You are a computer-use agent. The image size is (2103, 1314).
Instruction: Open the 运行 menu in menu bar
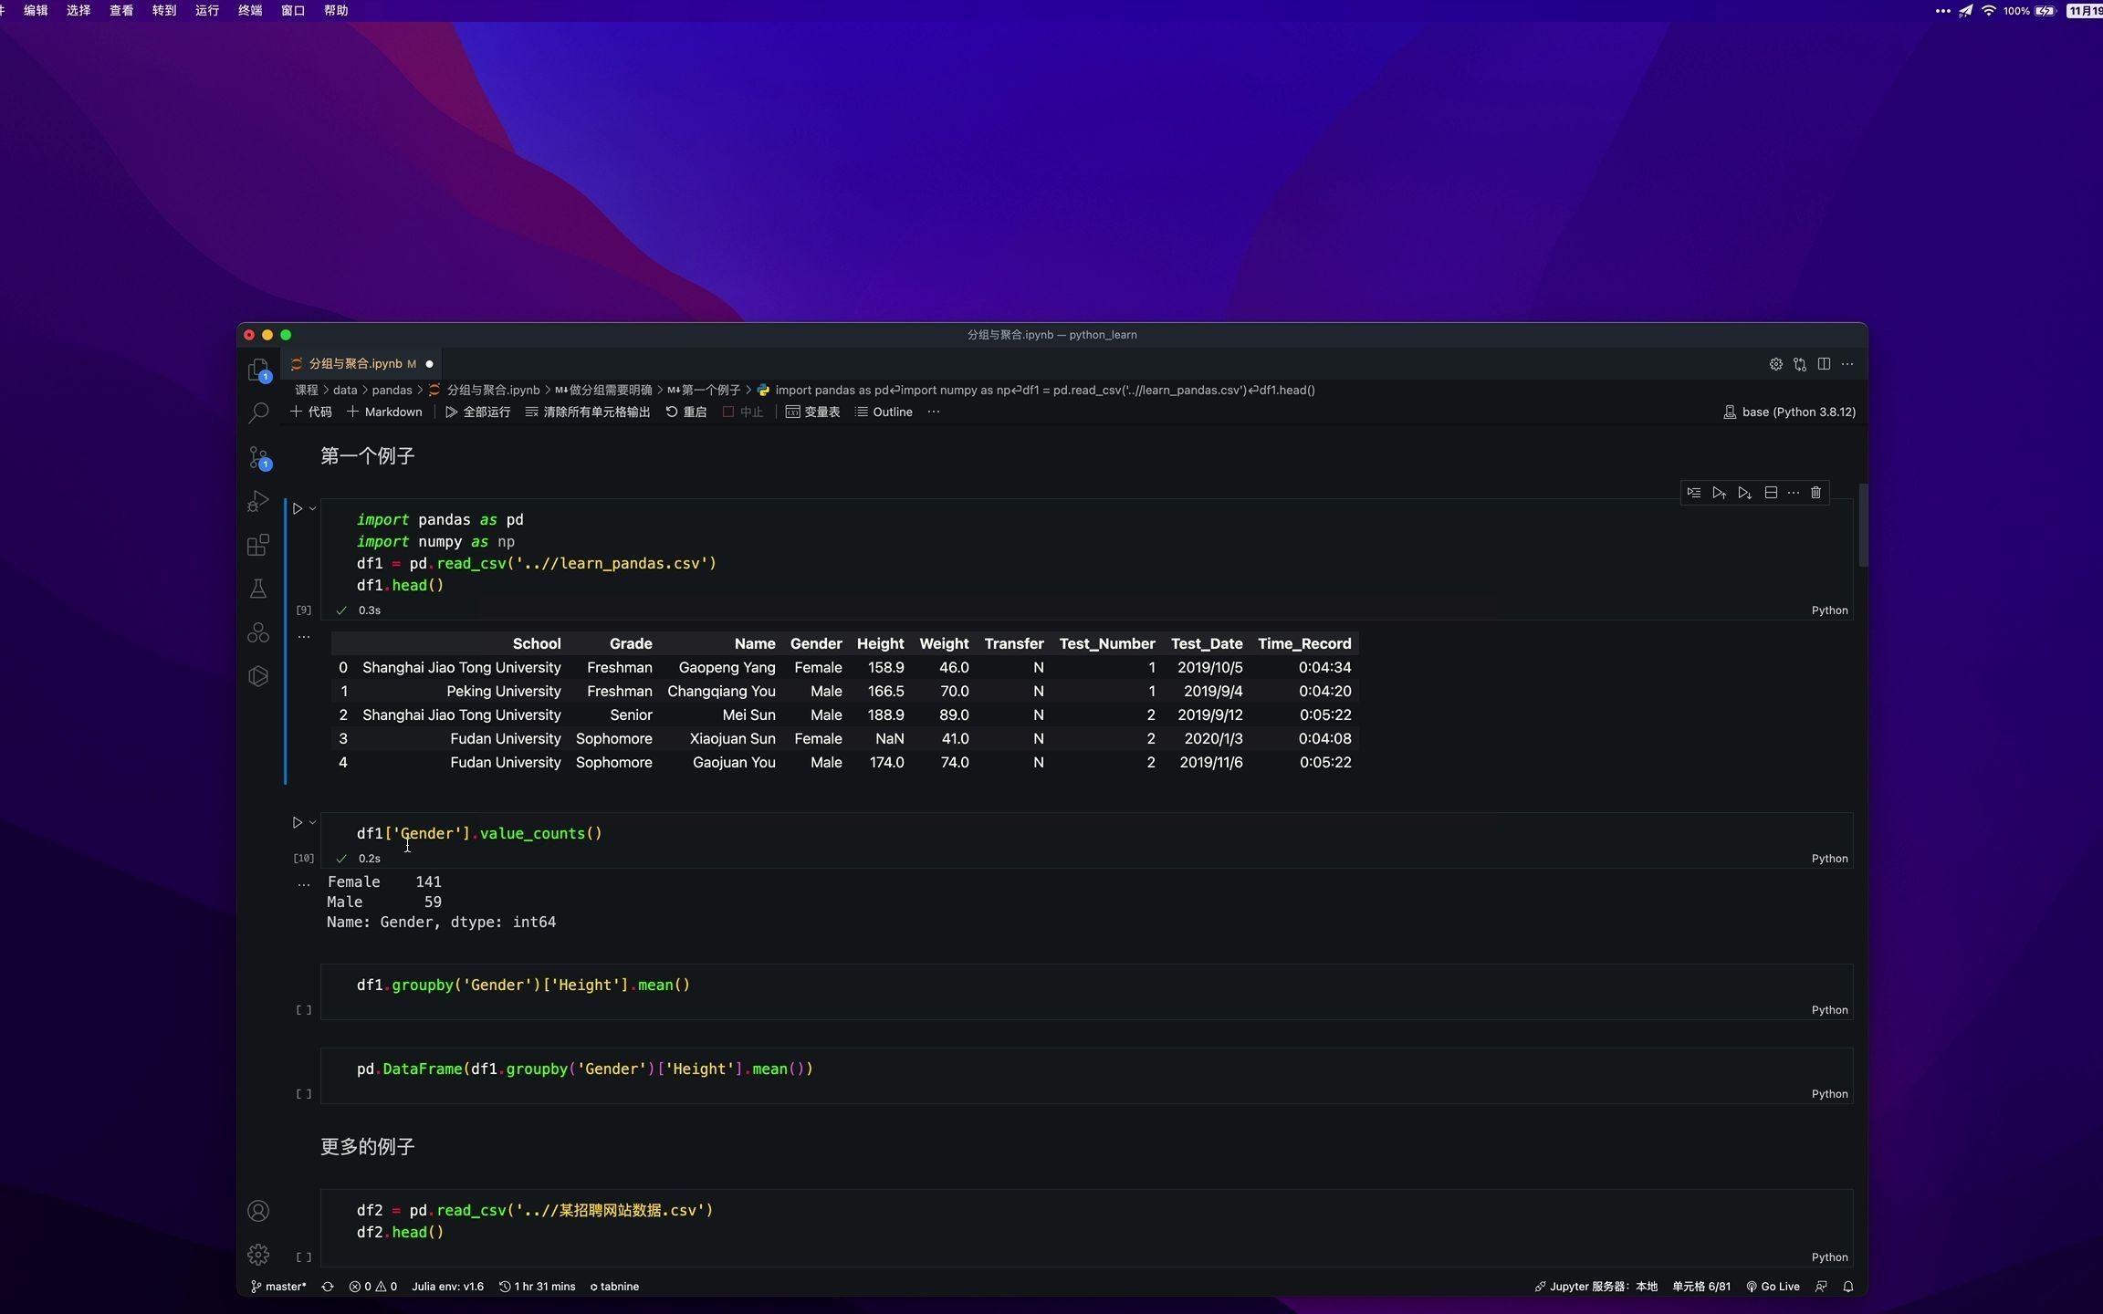[207, 10]
